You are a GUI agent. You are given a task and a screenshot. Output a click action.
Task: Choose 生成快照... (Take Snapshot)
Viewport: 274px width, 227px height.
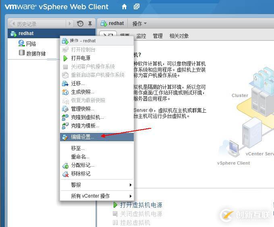(x=97, y=92)
